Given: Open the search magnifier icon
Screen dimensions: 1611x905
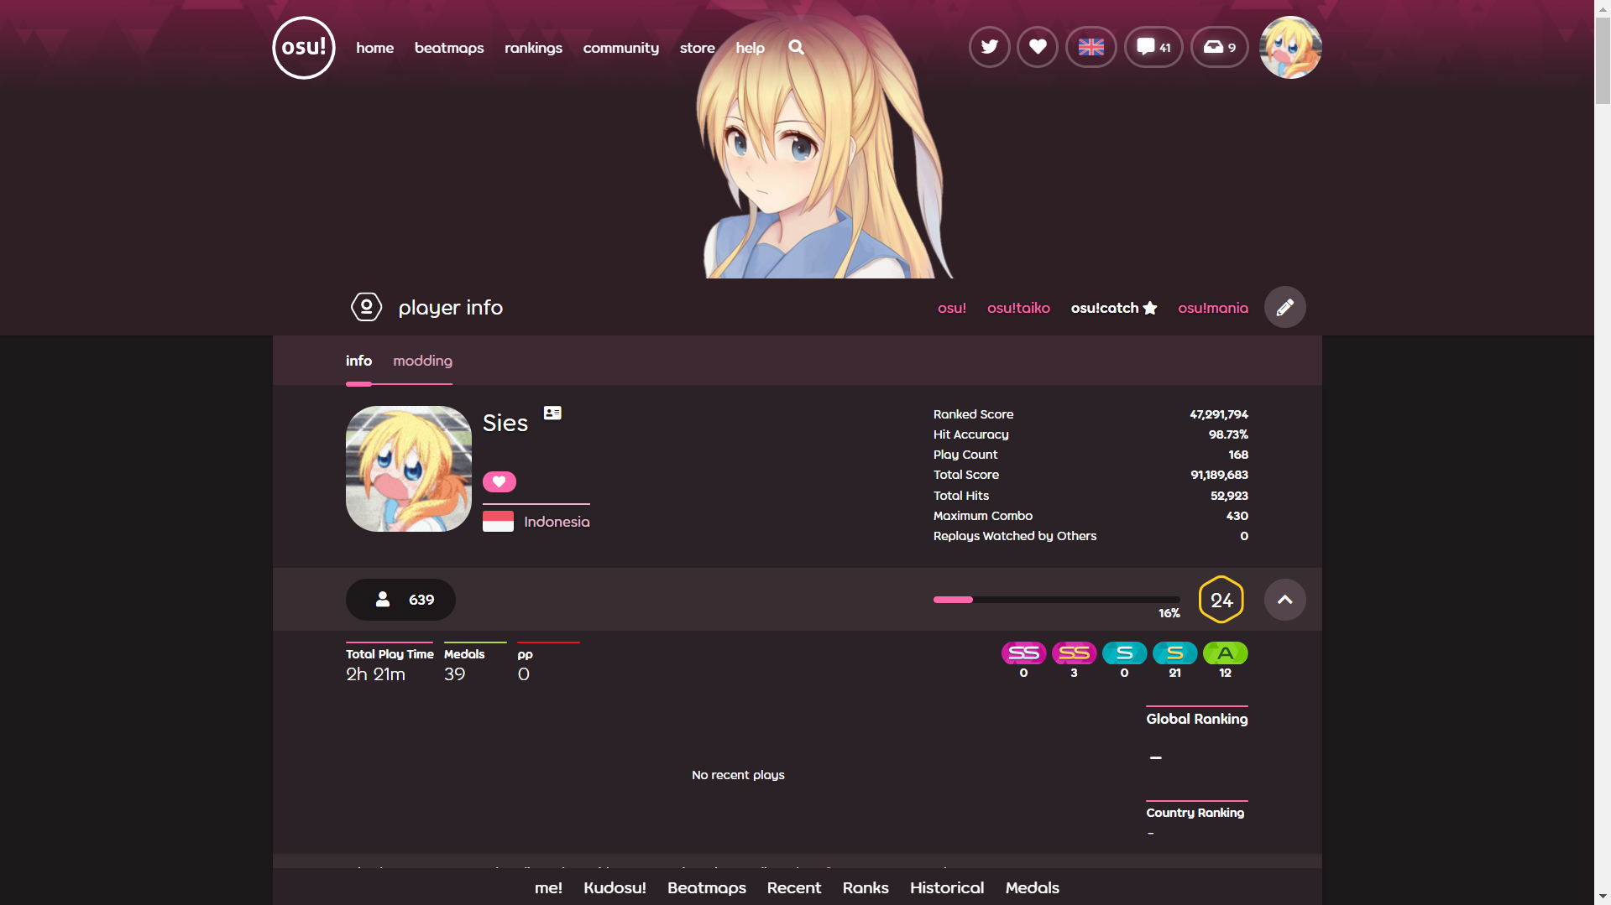Looking at the screenshot, I should pyautogui.click(x=797, y=48).
